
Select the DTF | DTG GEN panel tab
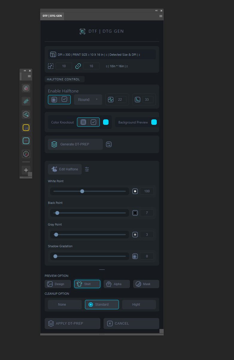tap(52, 16)
